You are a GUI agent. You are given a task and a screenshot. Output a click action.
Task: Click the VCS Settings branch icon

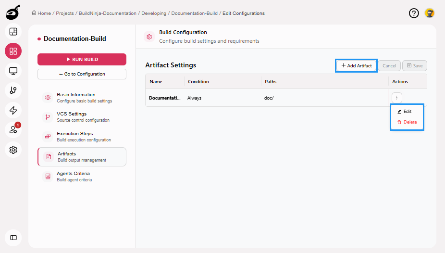[48, 117]
